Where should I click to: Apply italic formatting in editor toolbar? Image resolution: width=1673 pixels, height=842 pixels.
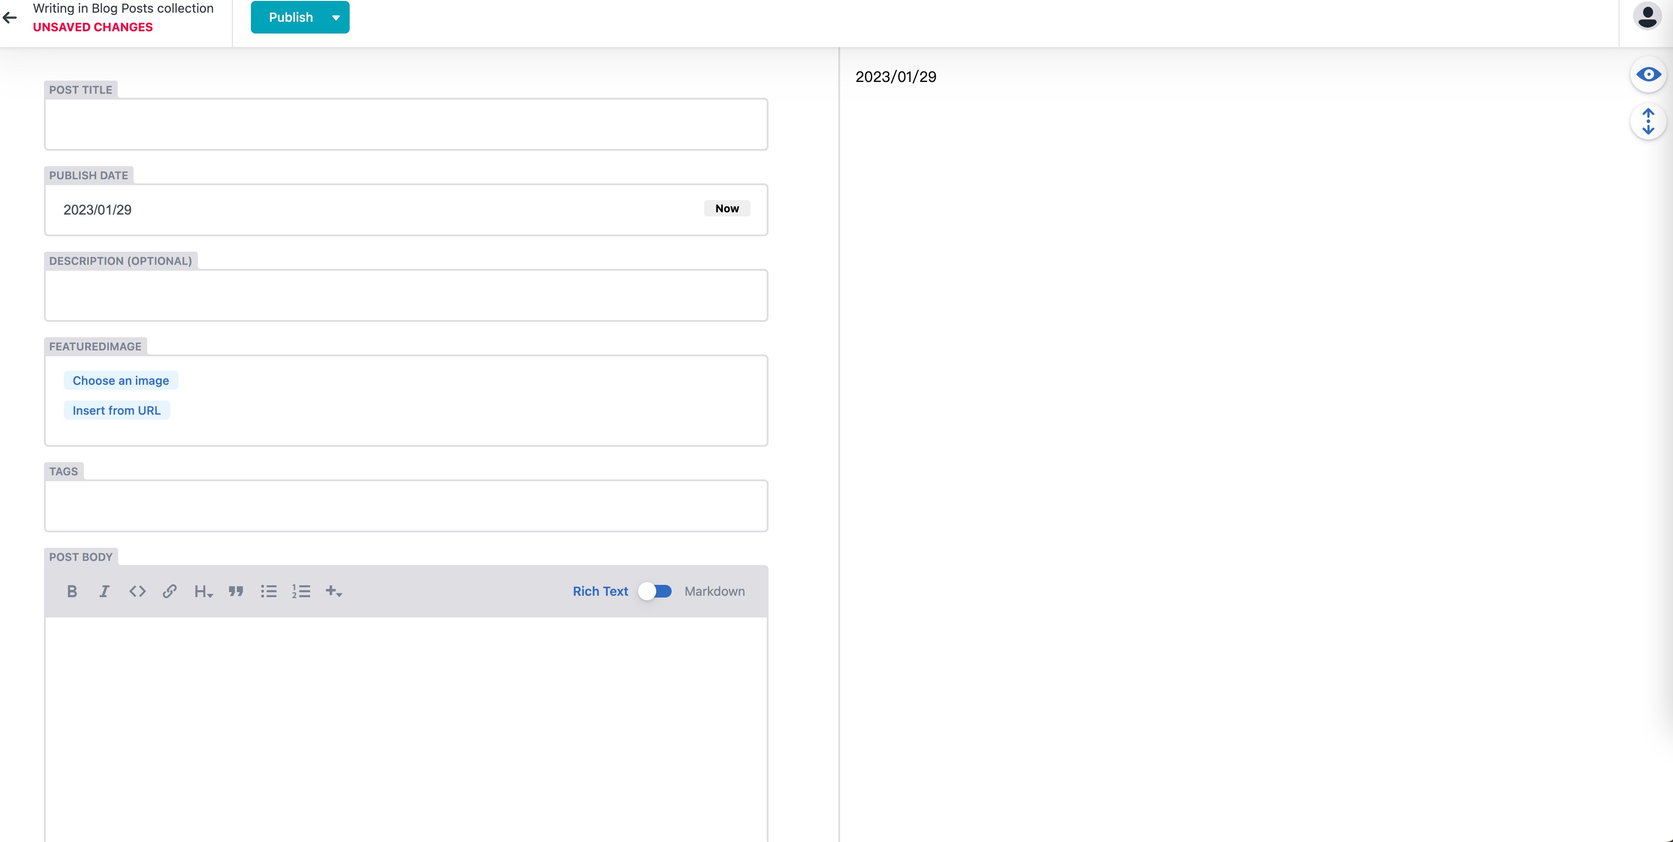[104, 591]
